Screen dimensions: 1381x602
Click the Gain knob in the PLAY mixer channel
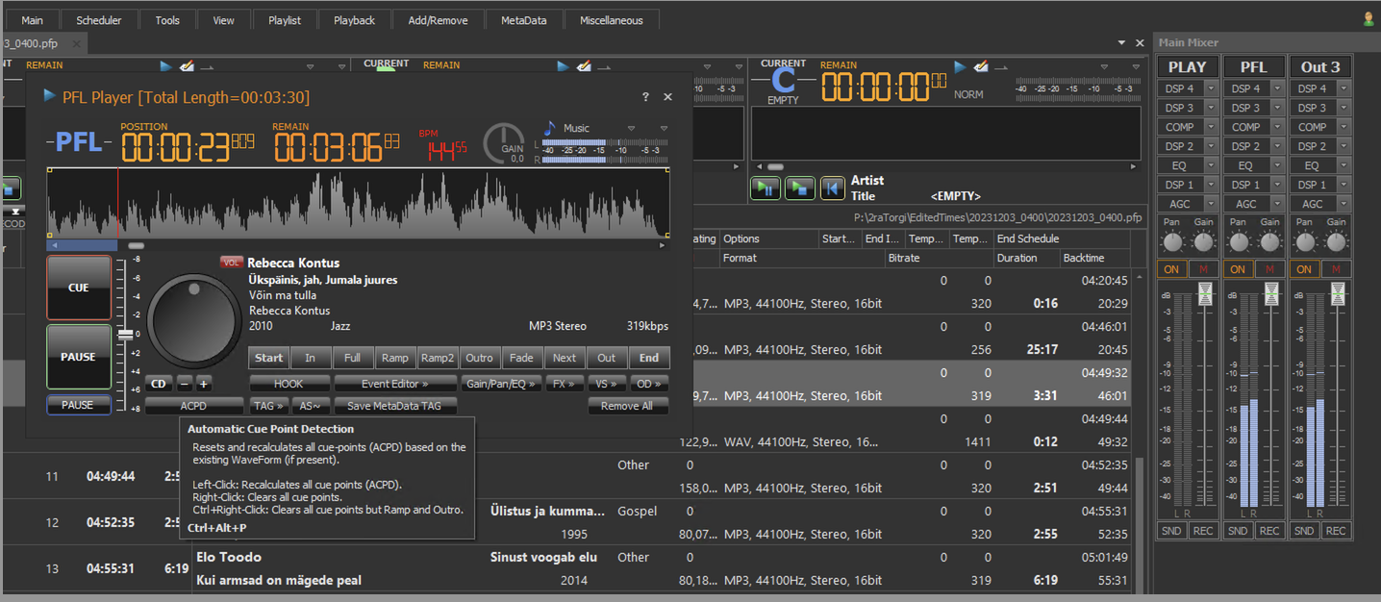pos(1204,241)
